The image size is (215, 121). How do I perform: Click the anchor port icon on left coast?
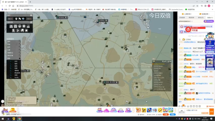click(33, 50)
